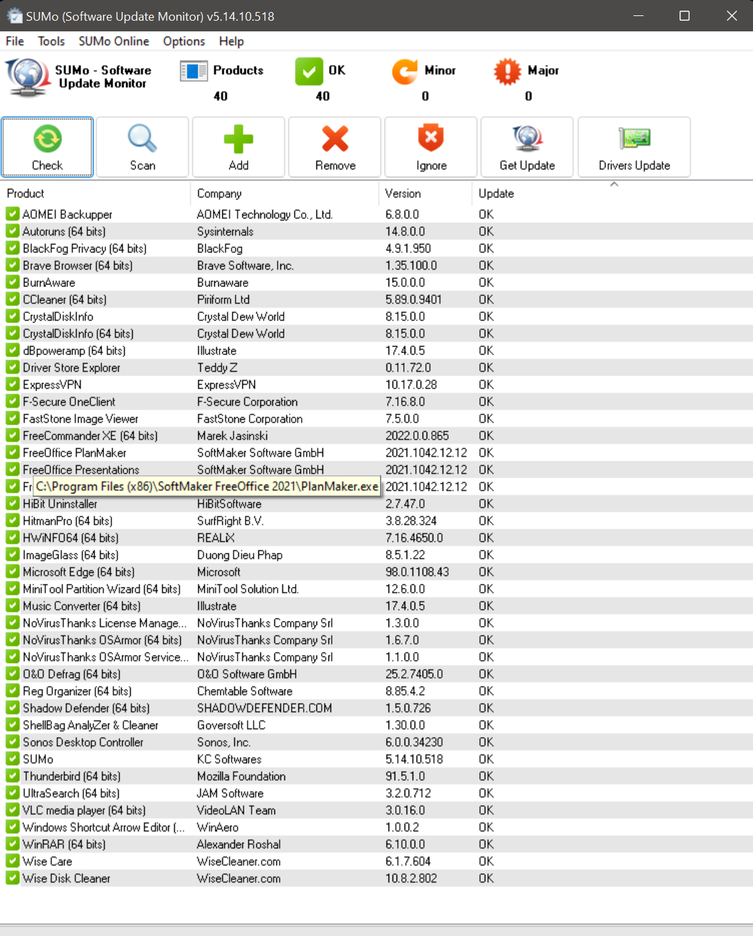Viewport: 753px width, 936px height.
Task: Click the status icon beside VLC media player
Action: [13, 810]
